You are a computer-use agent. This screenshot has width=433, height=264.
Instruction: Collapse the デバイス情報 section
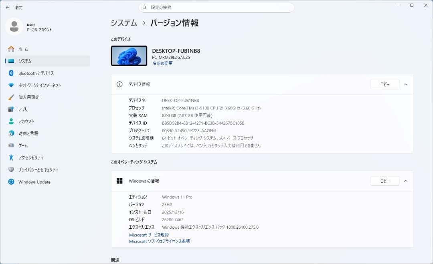click(406, 85)
